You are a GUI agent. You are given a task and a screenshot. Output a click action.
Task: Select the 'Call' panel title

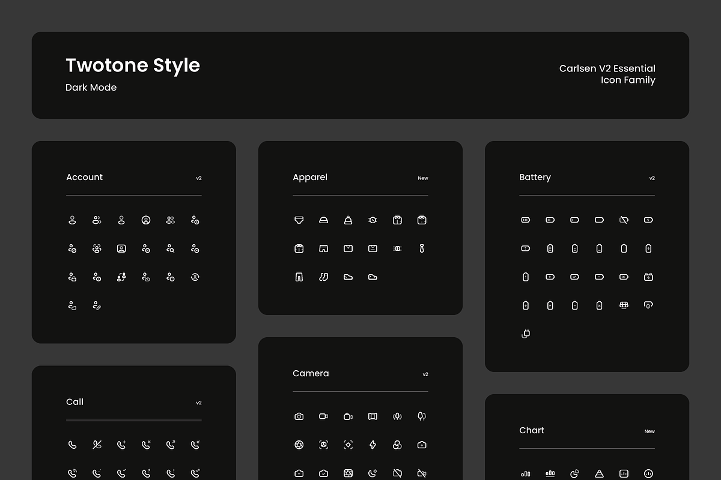75,402
